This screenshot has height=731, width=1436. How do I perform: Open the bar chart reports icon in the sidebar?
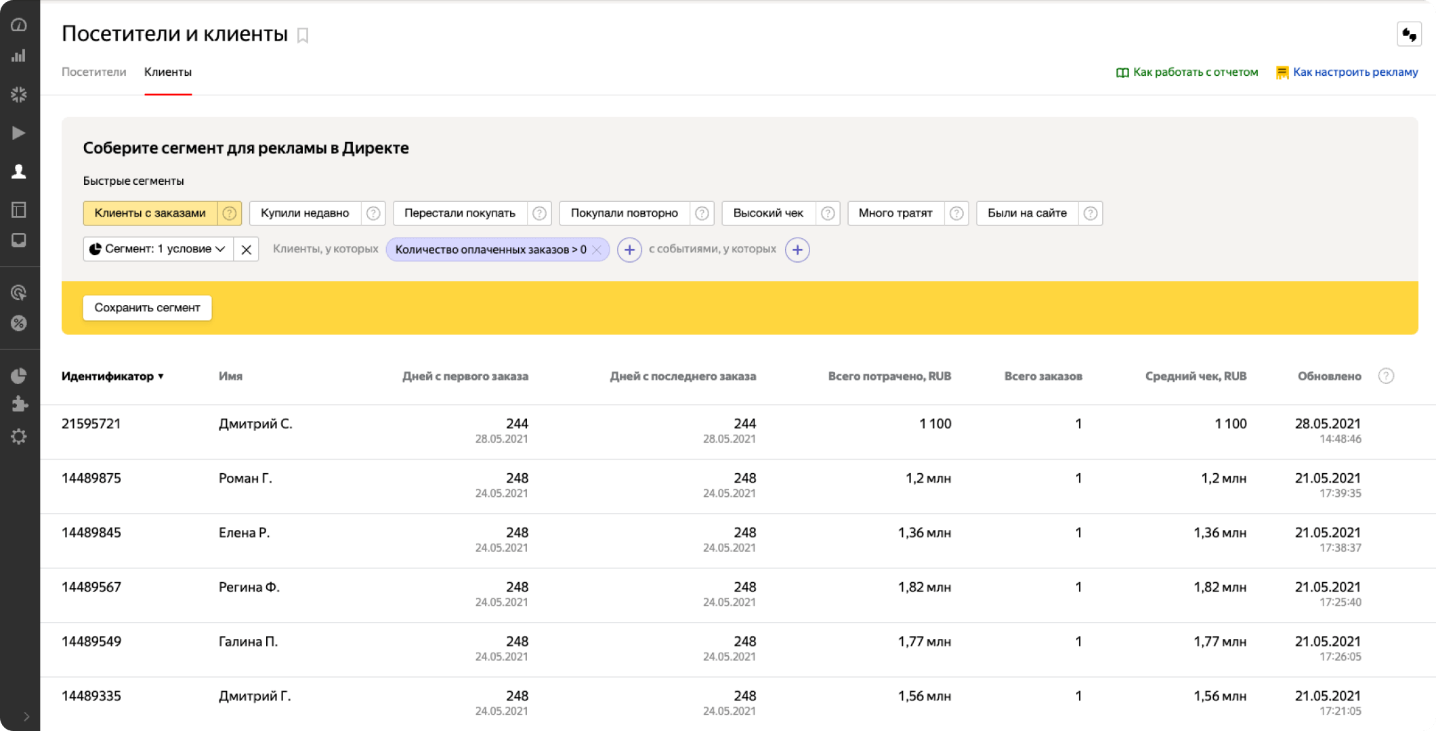tap(19, 56)
